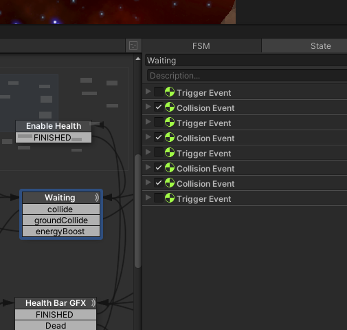This screenshot has width=347, height=330.
Task: Switch to the State tab
Action: 304,45
